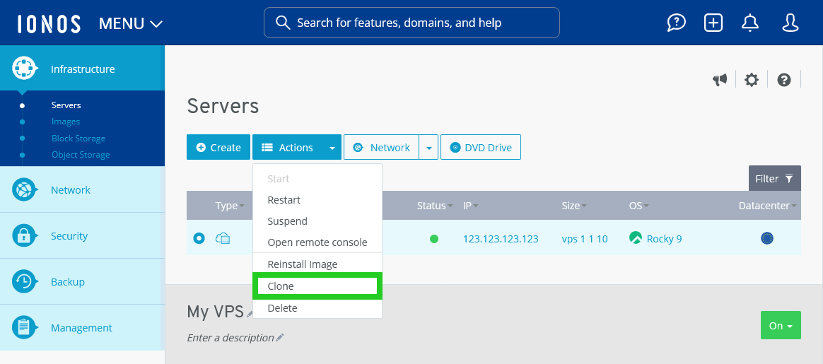Open the Backup sidebar section
The width and height of the screenshot is (823, 364).
[83, 281]
